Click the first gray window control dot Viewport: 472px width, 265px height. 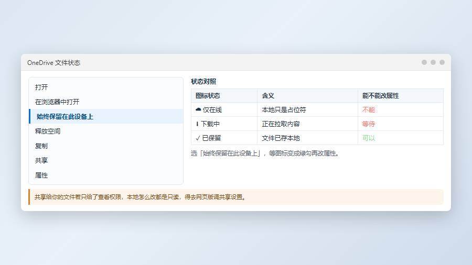[424, 62]
